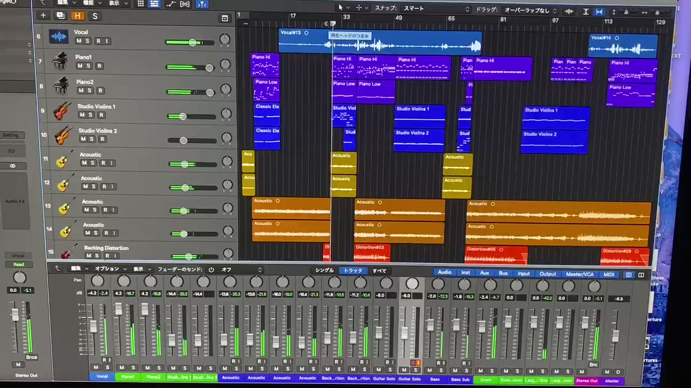Click the MIDI filter button in mixer
The height and width of the screenshot is (388, 691).
(608, 275)
